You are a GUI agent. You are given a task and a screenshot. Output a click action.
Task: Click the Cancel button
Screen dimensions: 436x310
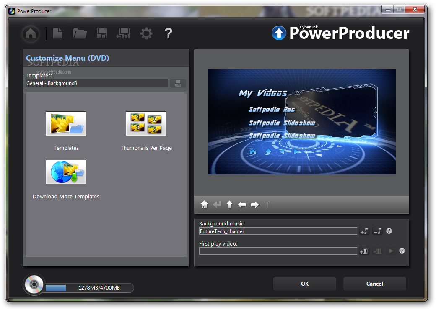point(374,284)
